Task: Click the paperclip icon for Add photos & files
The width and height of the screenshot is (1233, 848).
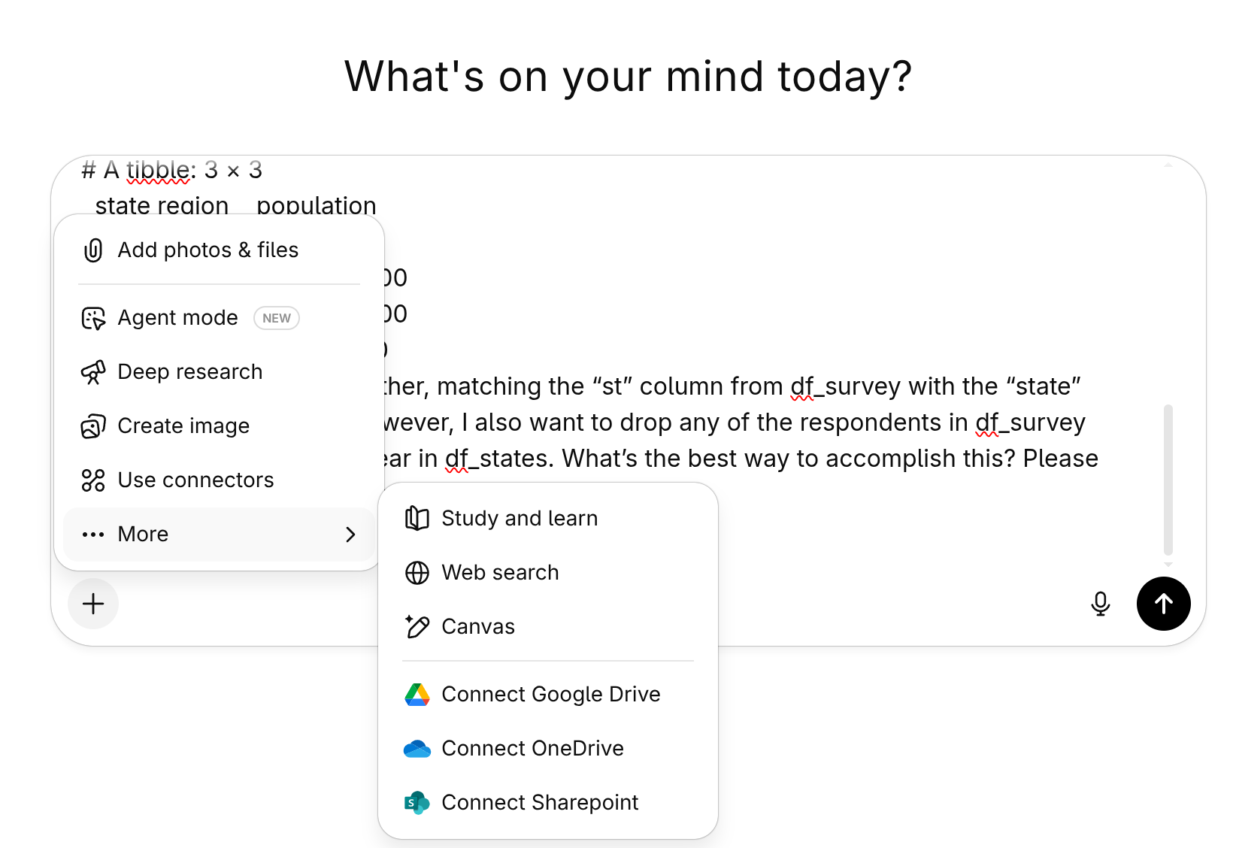Action: click(x=93, y=250)
